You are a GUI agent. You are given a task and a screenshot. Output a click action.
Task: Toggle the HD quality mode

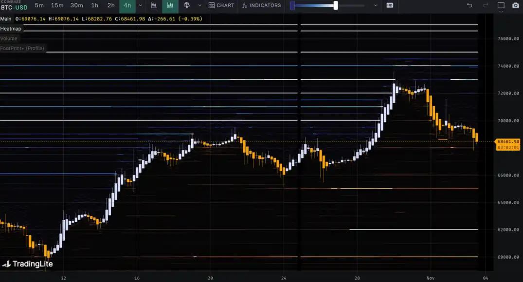click(390, 5)
